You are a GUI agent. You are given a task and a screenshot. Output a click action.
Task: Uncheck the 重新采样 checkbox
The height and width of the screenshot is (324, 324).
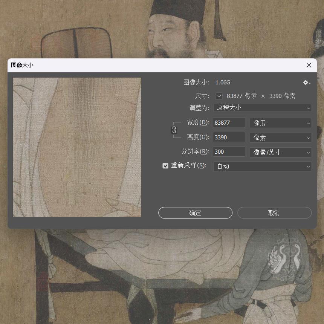click(x=165, y=166)
